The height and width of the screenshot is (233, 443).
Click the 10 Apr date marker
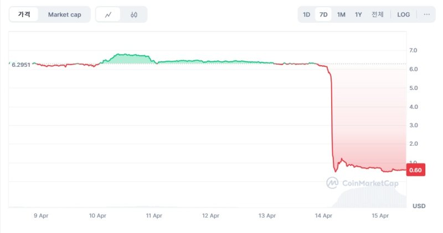tap(97, 215)
